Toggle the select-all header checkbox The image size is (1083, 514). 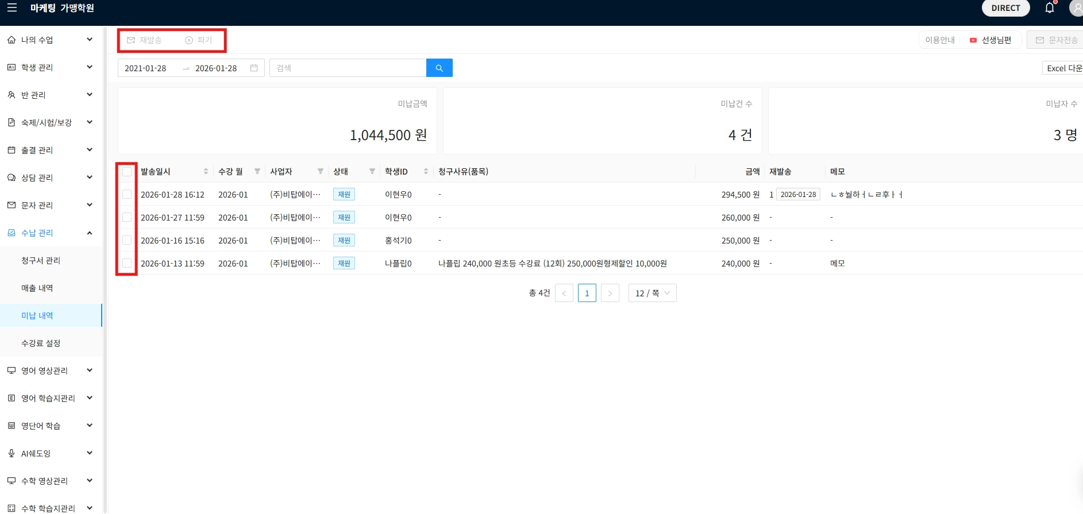[x=127, y=171]
